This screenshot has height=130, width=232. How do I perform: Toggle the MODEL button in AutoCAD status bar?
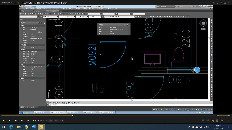154,110
